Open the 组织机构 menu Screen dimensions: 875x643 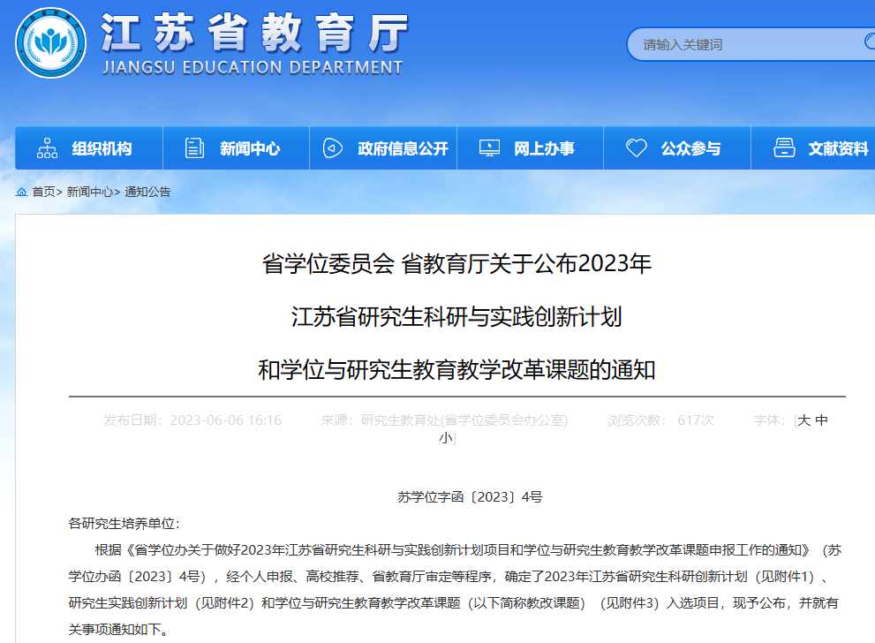102,148
